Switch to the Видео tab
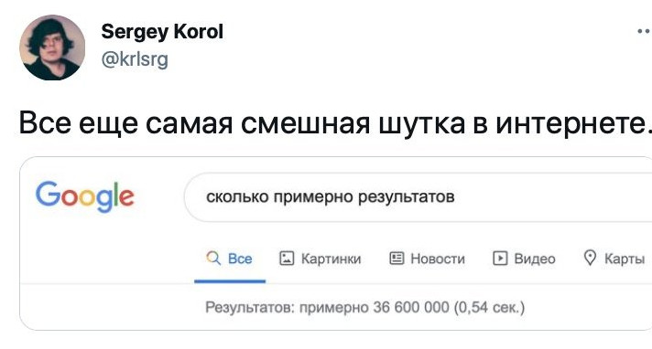The width and height of the screenshot is (652, 349). [x=524, y=259]
